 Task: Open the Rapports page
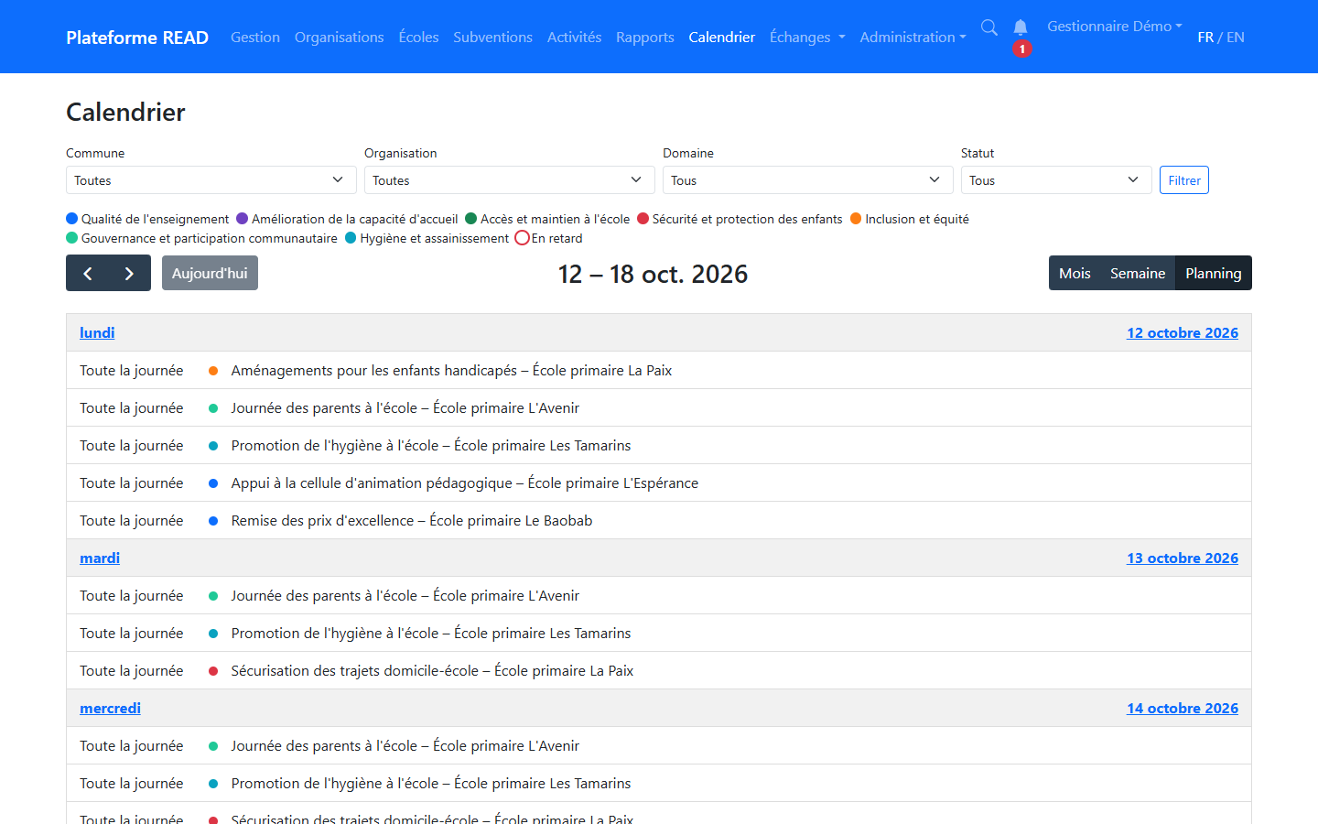[645, 37]
